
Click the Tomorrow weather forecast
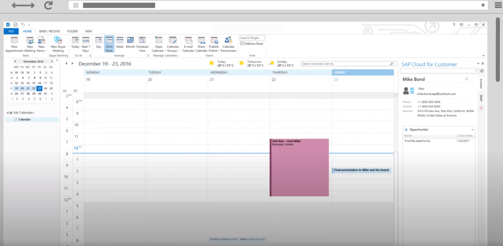coord(251,63)
